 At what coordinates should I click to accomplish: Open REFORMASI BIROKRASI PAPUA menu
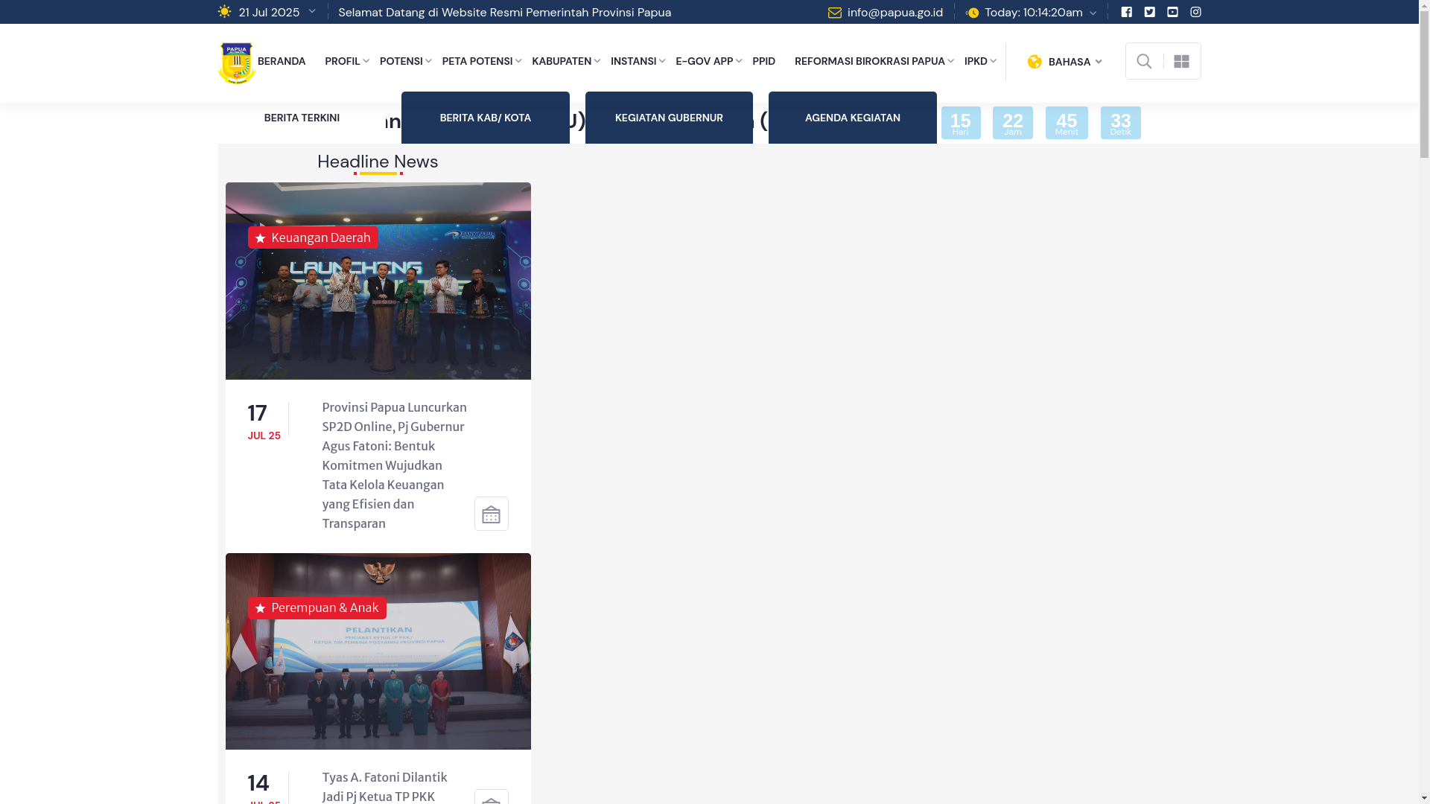click(x=874, y=61)
